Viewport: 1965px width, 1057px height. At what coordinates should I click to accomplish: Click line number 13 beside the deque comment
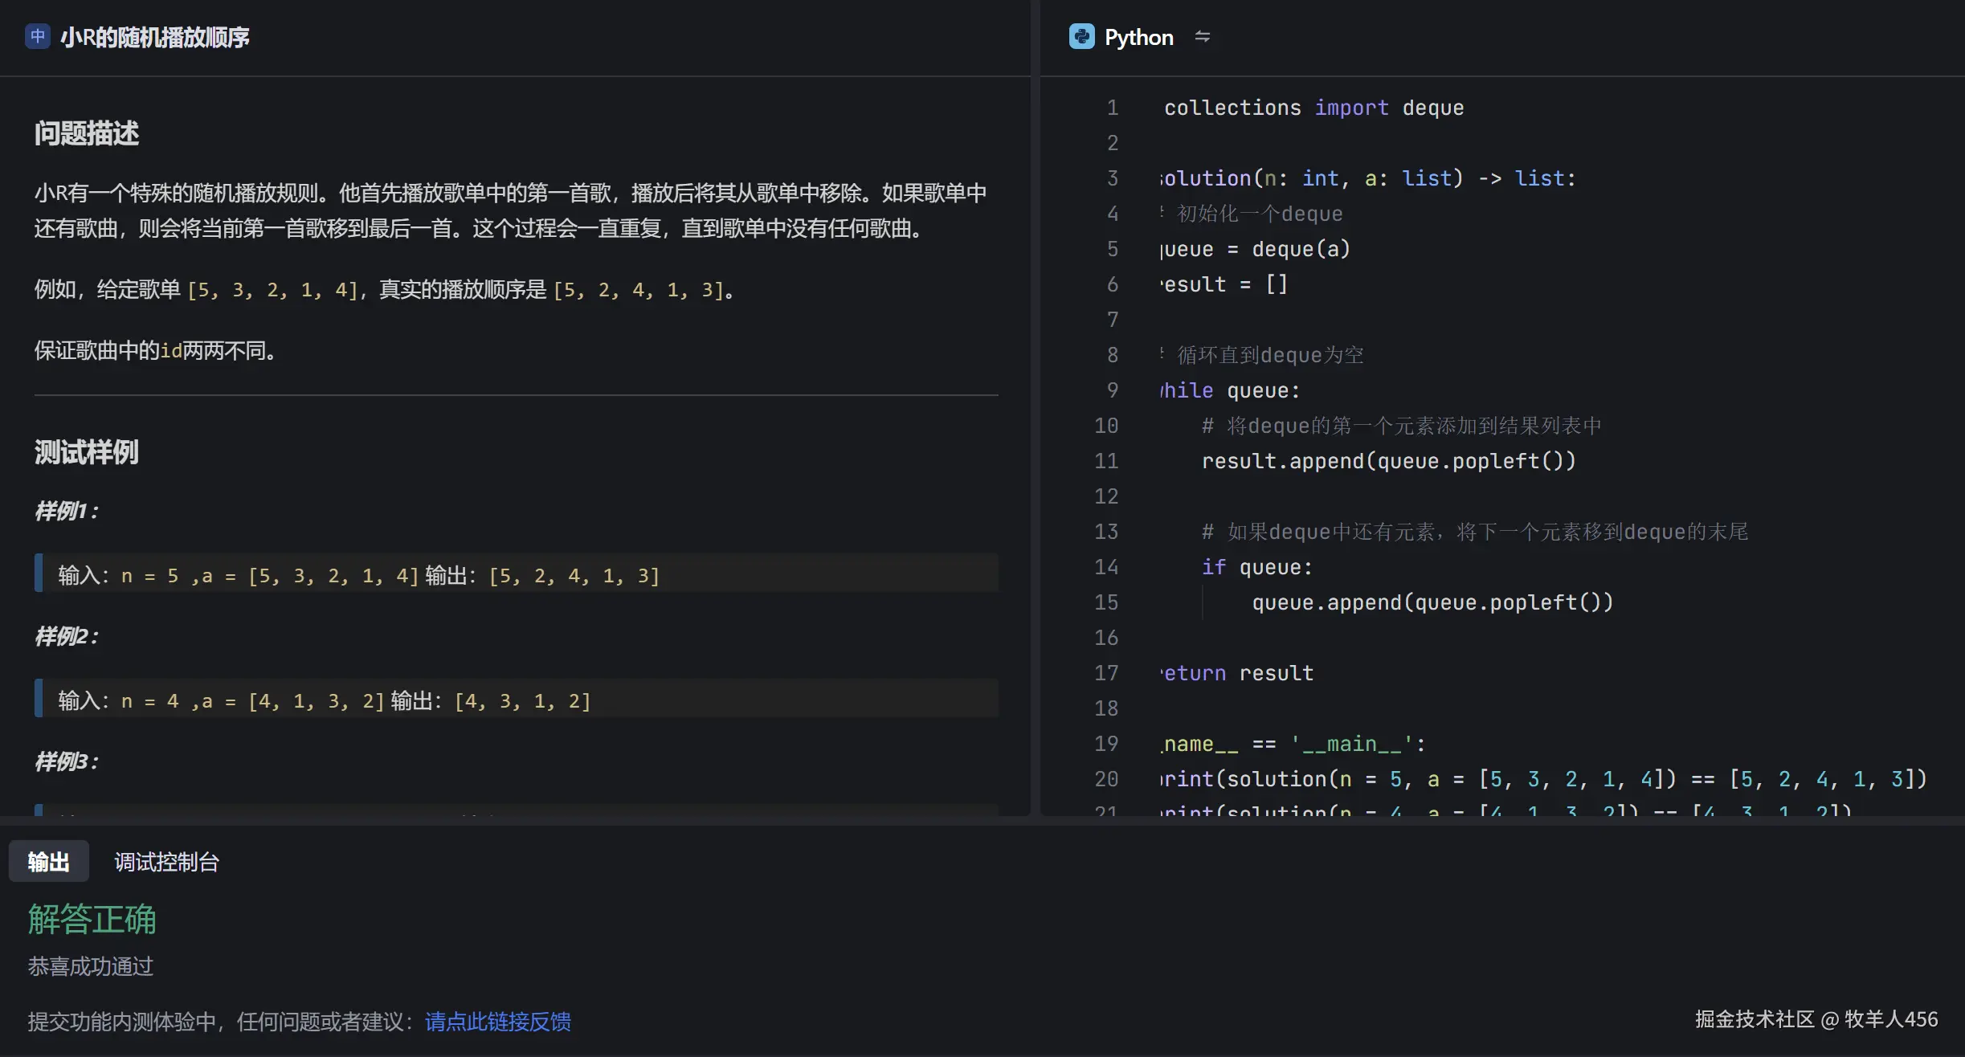tap(1105, 532)
